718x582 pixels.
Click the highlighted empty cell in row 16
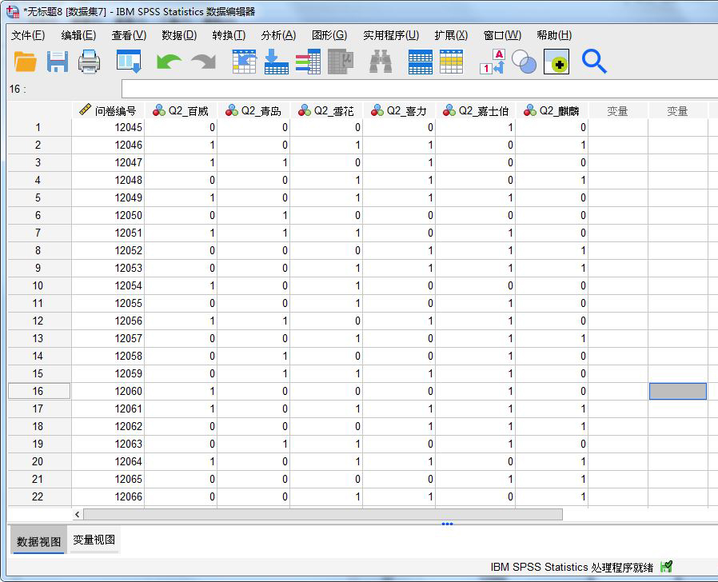[x=678, y=391]
